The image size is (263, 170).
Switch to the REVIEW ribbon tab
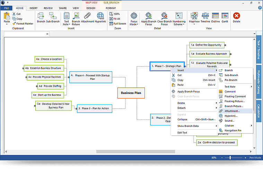tap(48, 8)
